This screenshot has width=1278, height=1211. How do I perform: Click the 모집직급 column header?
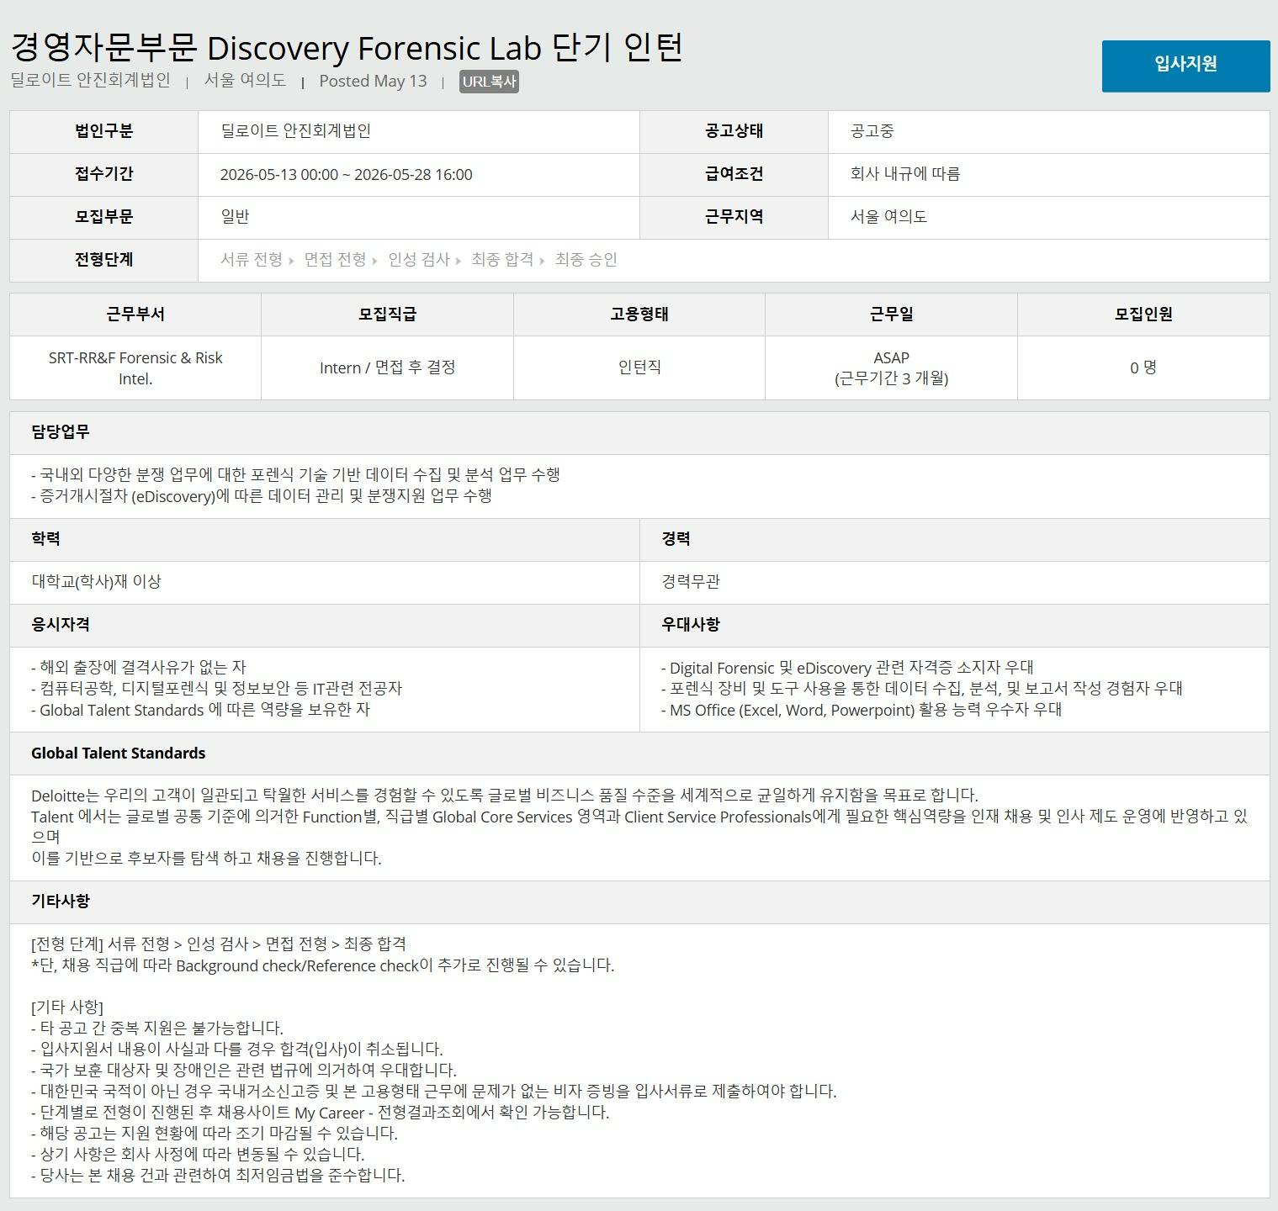click(x=387, y=315)
